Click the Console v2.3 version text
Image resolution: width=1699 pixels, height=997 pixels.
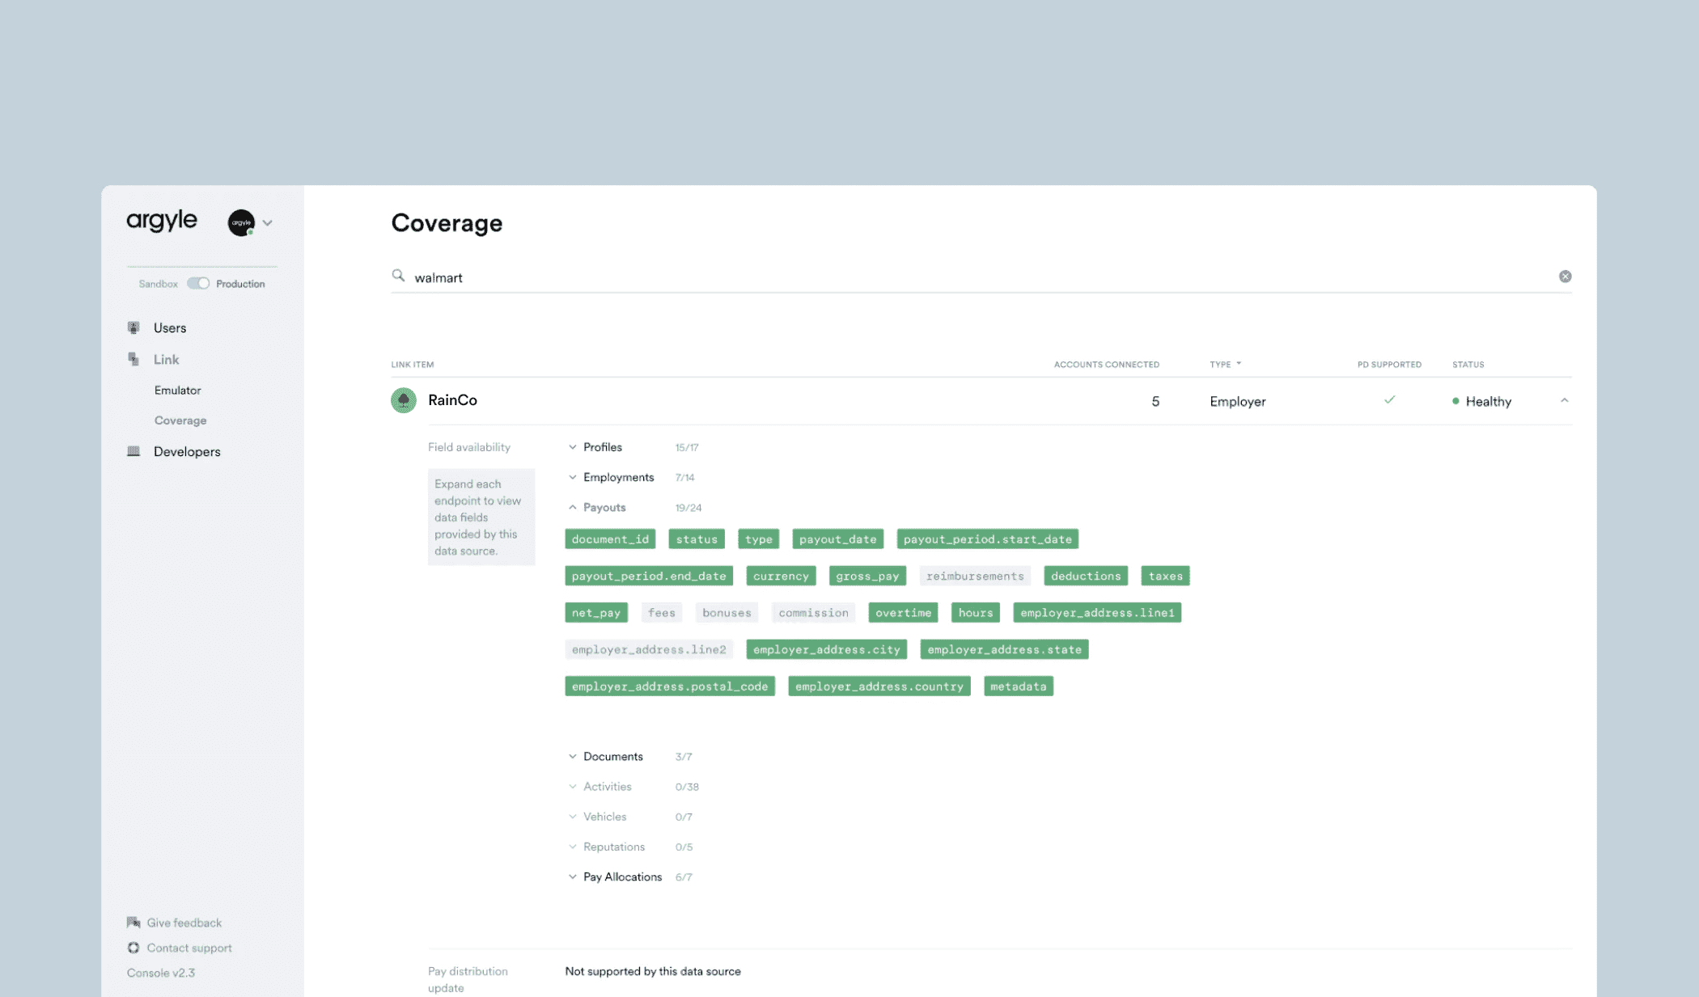pos(160,973)
